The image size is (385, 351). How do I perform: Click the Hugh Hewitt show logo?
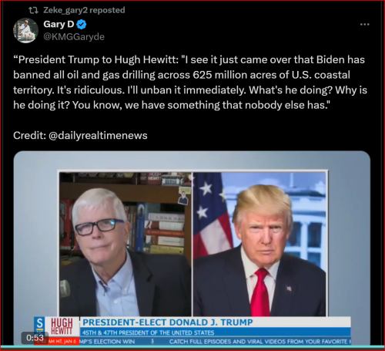click(62, 326)
